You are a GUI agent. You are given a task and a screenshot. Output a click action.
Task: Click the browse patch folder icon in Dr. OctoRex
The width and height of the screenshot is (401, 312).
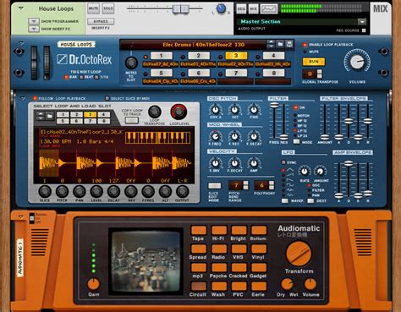[x=280, y=44]
